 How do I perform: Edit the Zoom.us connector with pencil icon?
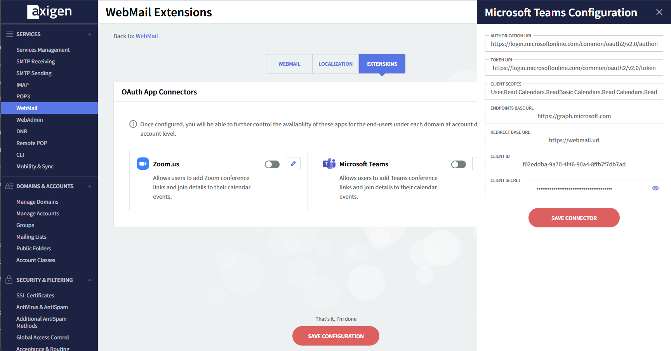(293, 164)
